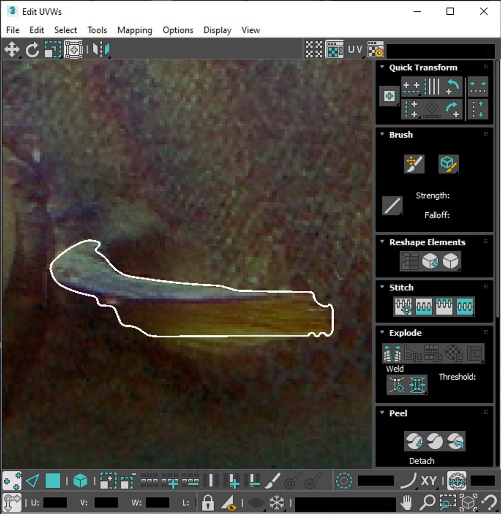Click the Mirror Selected Subobjects icon
The width and height of the screenshot is (501, 514).
(101, 50)
